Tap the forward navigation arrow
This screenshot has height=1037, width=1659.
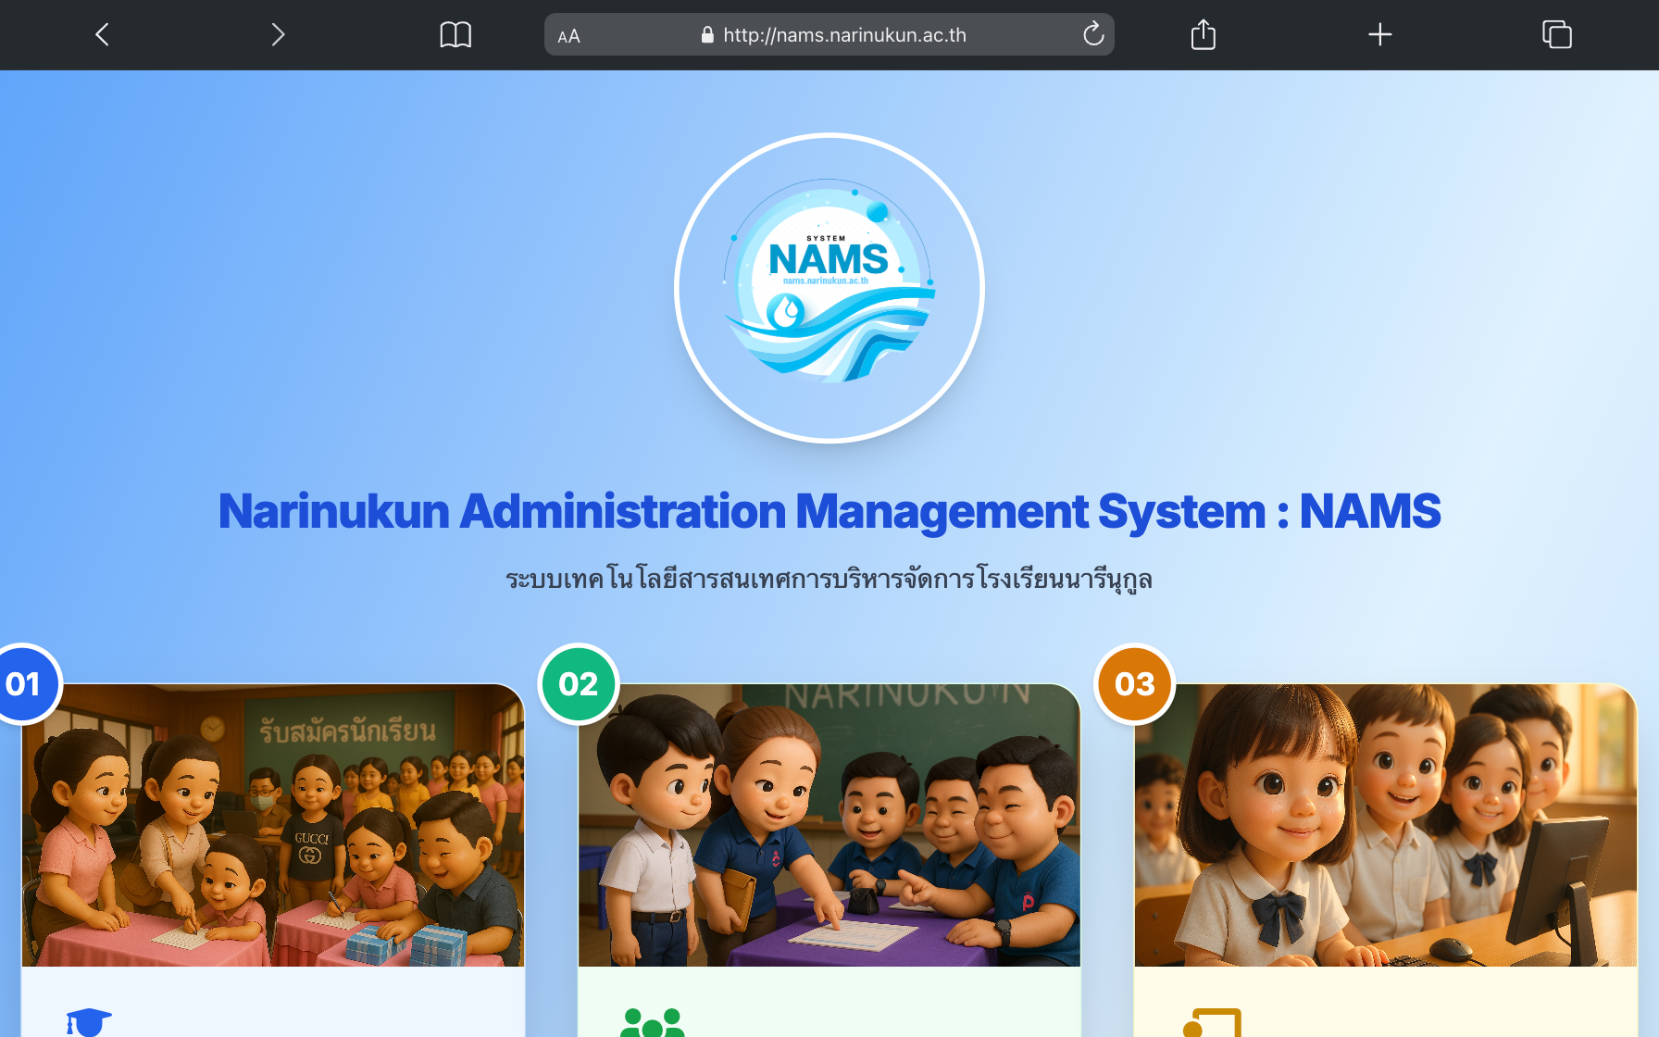[277, 35]
